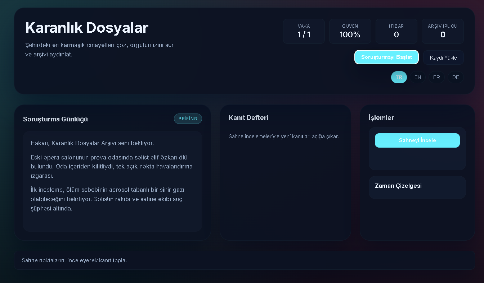The height and width of the screenshot is (283, 484).
Task: Click the Soruşturmayı Başlat button
Action: (386, 57)
